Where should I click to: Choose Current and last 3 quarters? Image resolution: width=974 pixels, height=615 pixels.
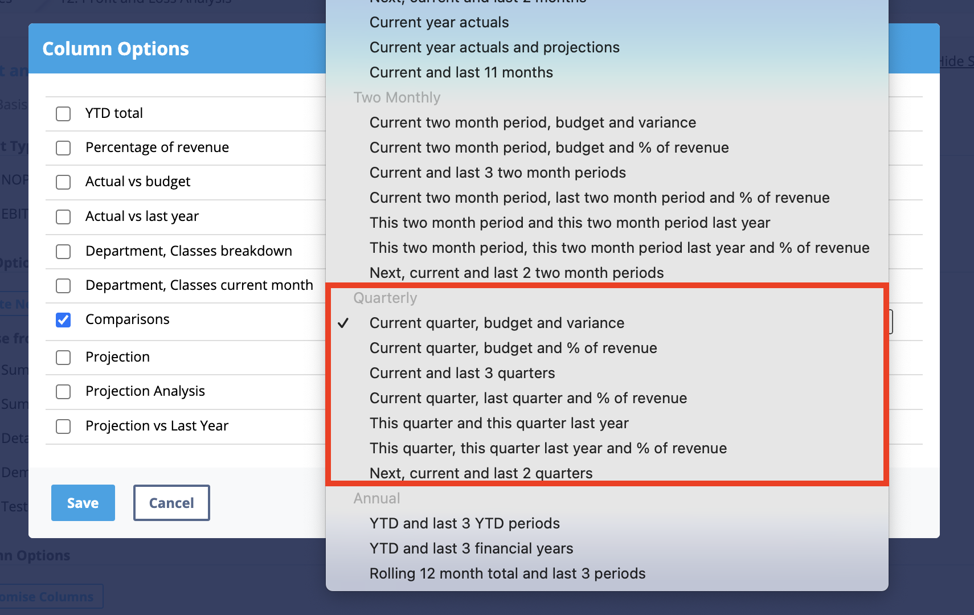pyautogui.click(x=462, y=373)
